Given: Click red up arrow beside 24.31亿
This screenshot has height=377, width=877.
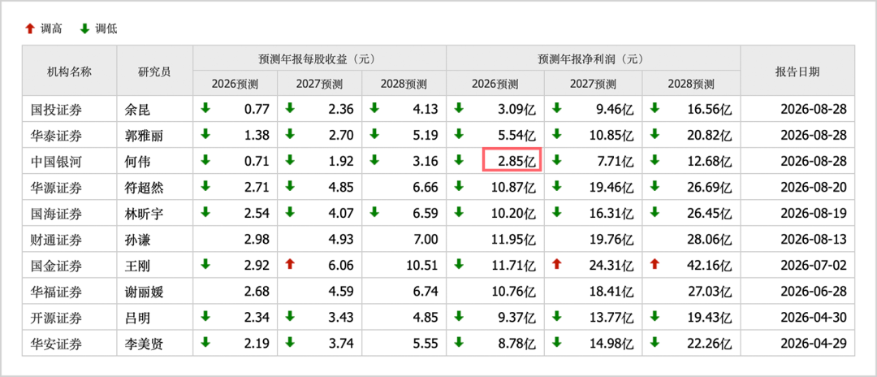Looking at the screenshot, I should 556,265.
